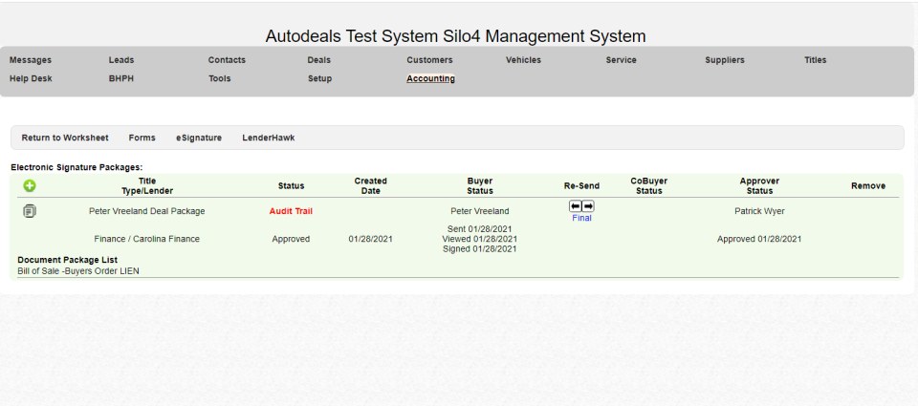The width and height of the screenshot is (918, 406).
Task: Select the Vehicles menu
Action: tap(523, 60)
